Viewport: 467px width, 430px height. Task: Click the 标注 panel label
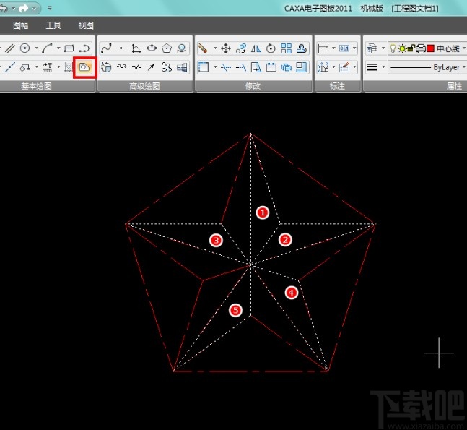pyautogui.click(x=337, y=86)
